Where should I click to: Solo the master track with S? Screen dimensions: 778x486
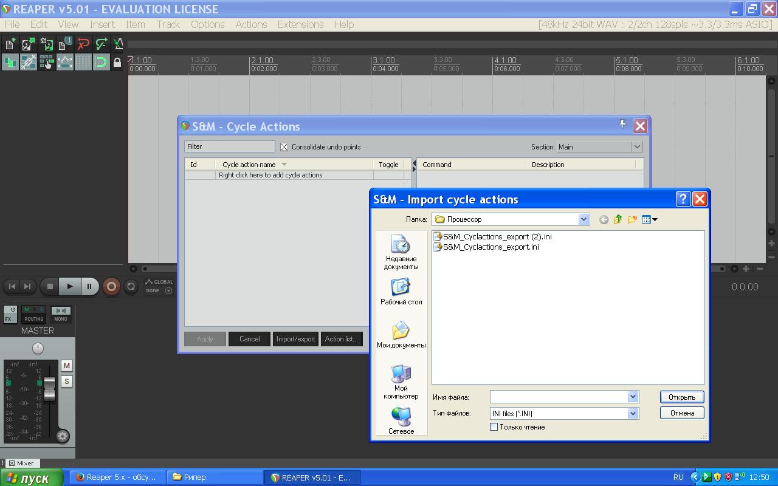tap(67, 381)
